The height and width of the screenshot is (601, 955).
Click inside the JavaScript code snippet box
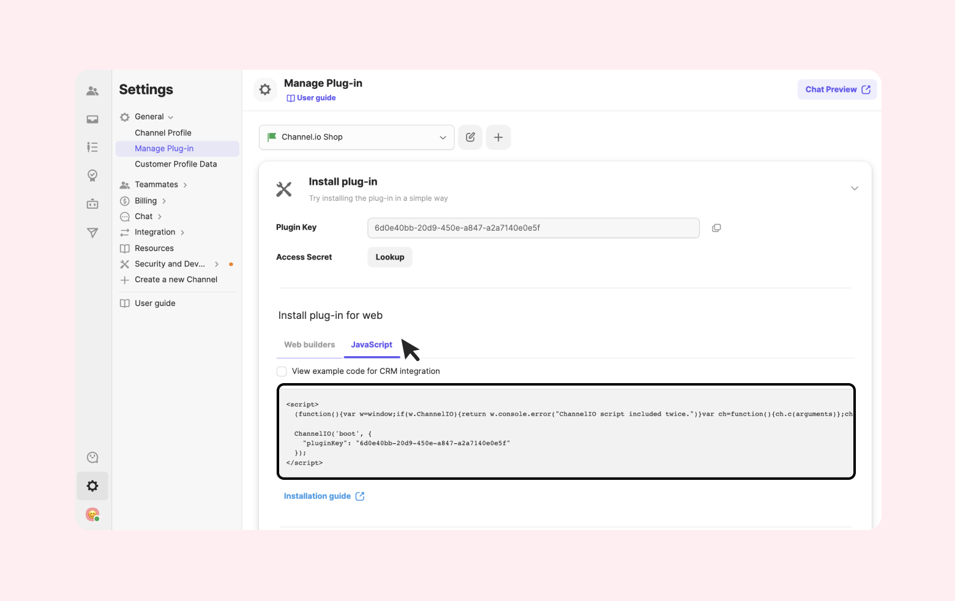[566, 431]
